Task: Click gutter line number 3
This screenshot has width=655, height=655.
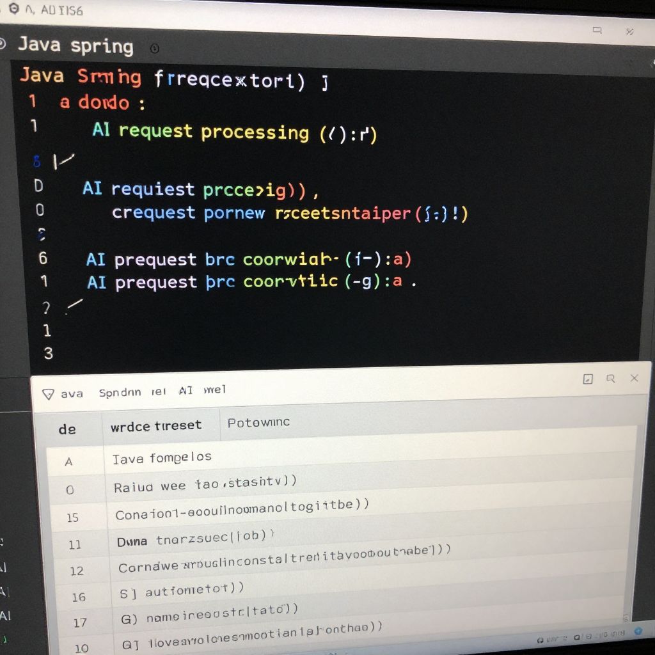Action: click(x=49, y=353)
